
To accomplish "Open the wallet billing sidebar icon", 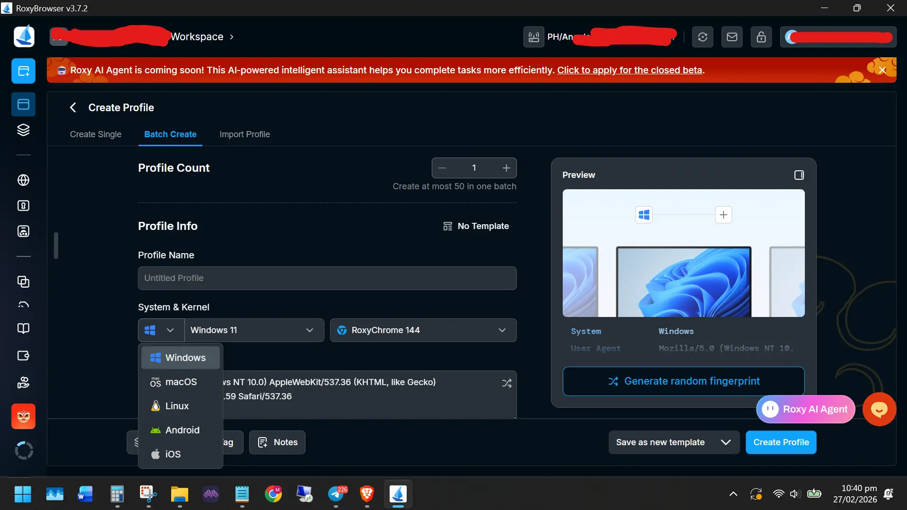I will [x=24, y=356].
